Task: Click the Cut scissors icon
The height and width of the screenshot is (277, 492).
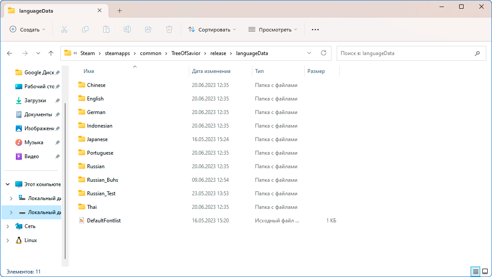Action: click(64, 29)
